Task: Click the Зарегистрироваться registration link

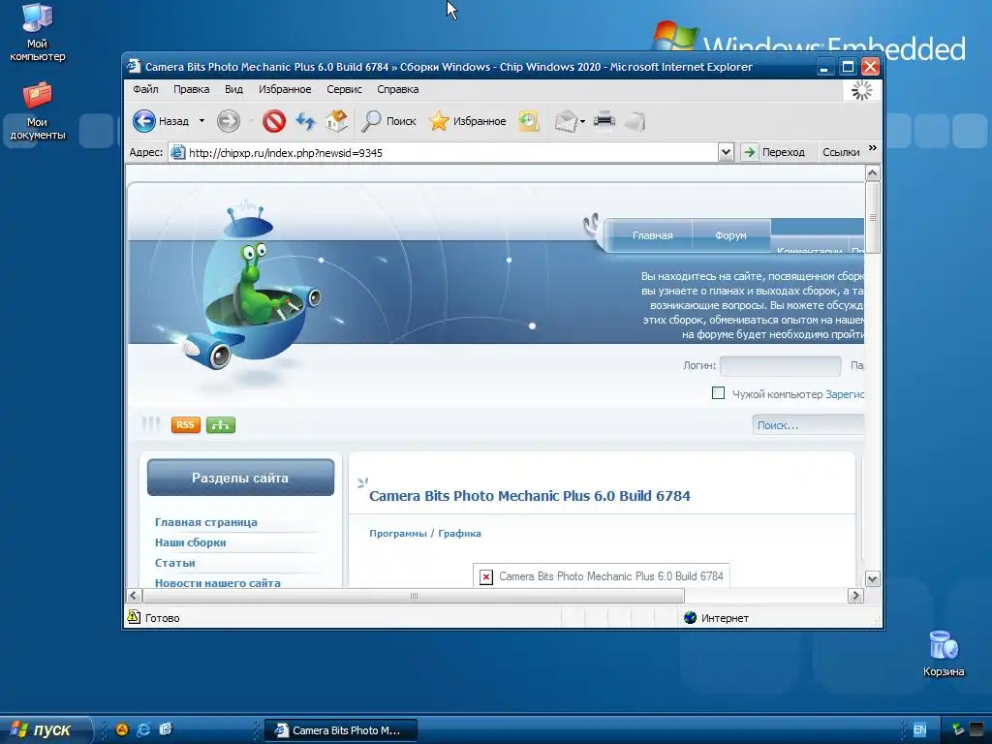Action: click(x=845, y=394)
